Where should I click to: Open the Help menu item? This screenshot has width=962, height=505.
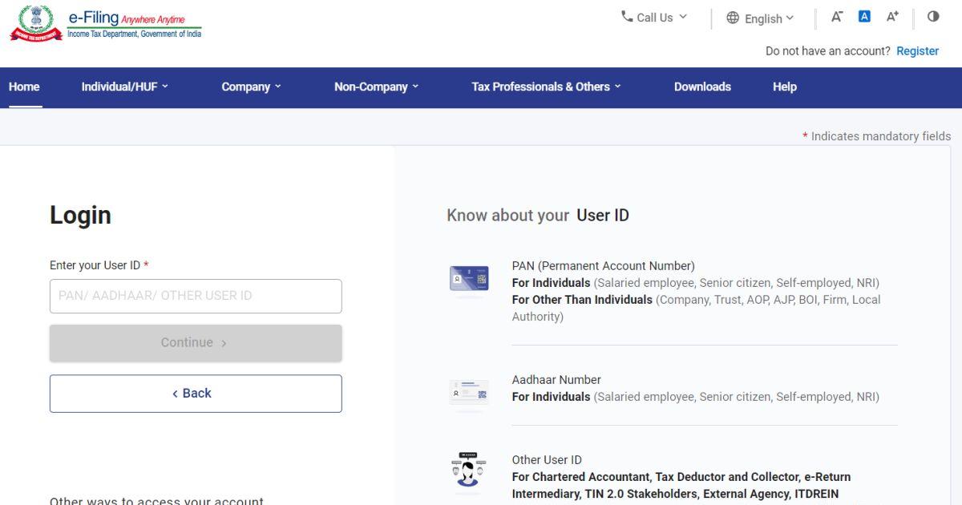tap(784, 87)
